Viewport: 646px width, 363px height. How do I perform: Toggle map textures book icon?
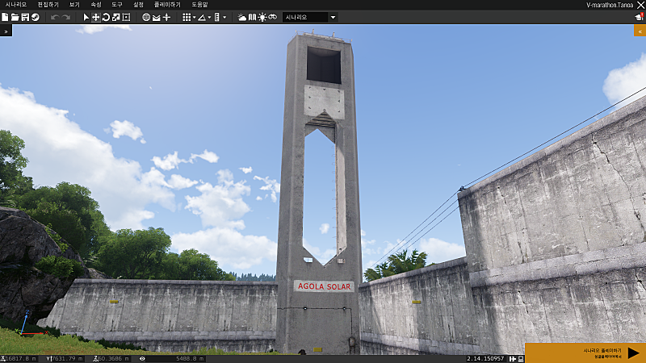tap(252, 17)
